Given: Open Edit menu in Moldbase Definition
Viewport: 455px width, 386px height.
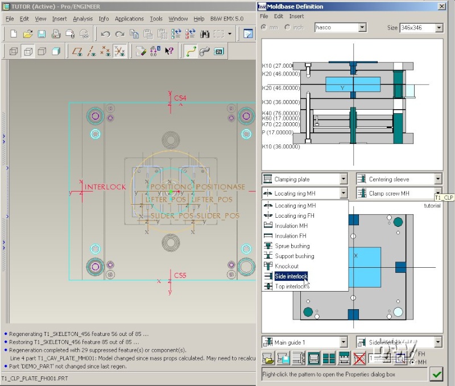Looking at the screenshot, I should [x=279, y=16].
